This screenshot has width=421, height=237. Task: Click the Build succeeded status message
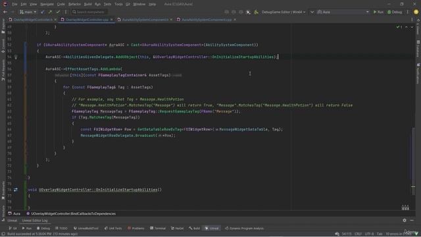click(x=42, y=234)
